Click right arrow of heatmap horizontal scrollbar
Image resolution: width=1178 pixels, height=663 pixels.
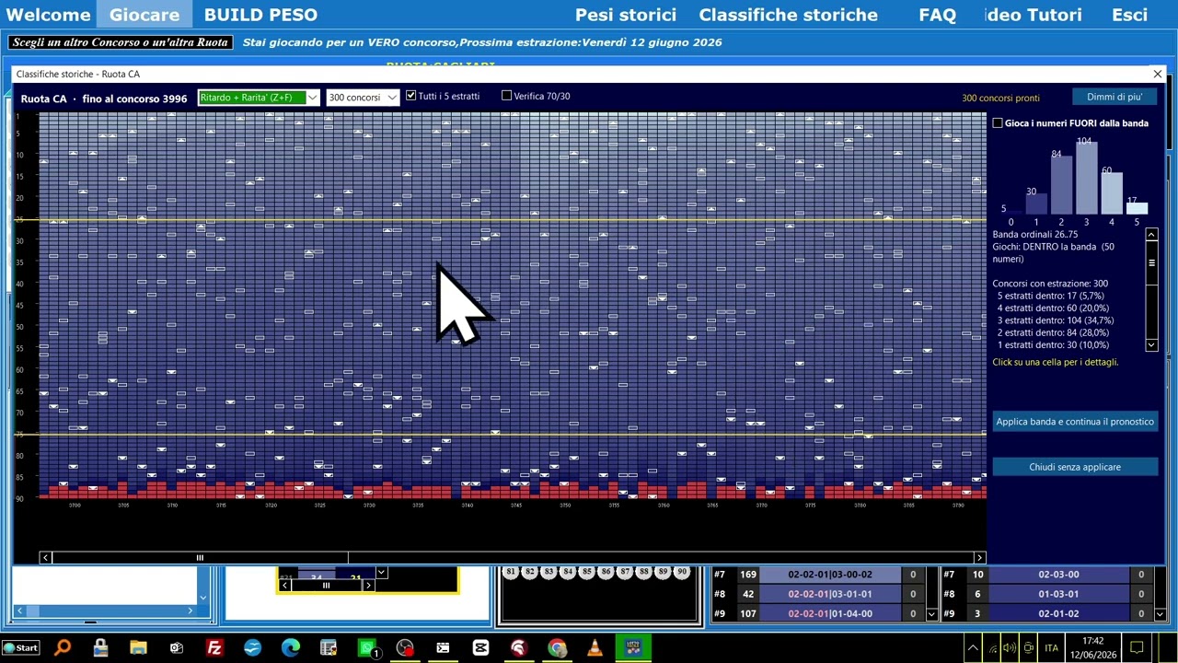[x=979, y=557]
